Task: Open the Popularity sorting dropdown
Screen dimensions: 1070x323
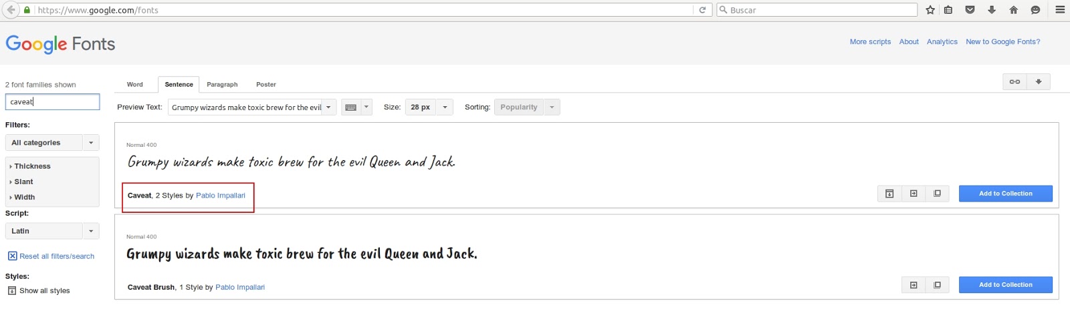Action: point(527,107)
